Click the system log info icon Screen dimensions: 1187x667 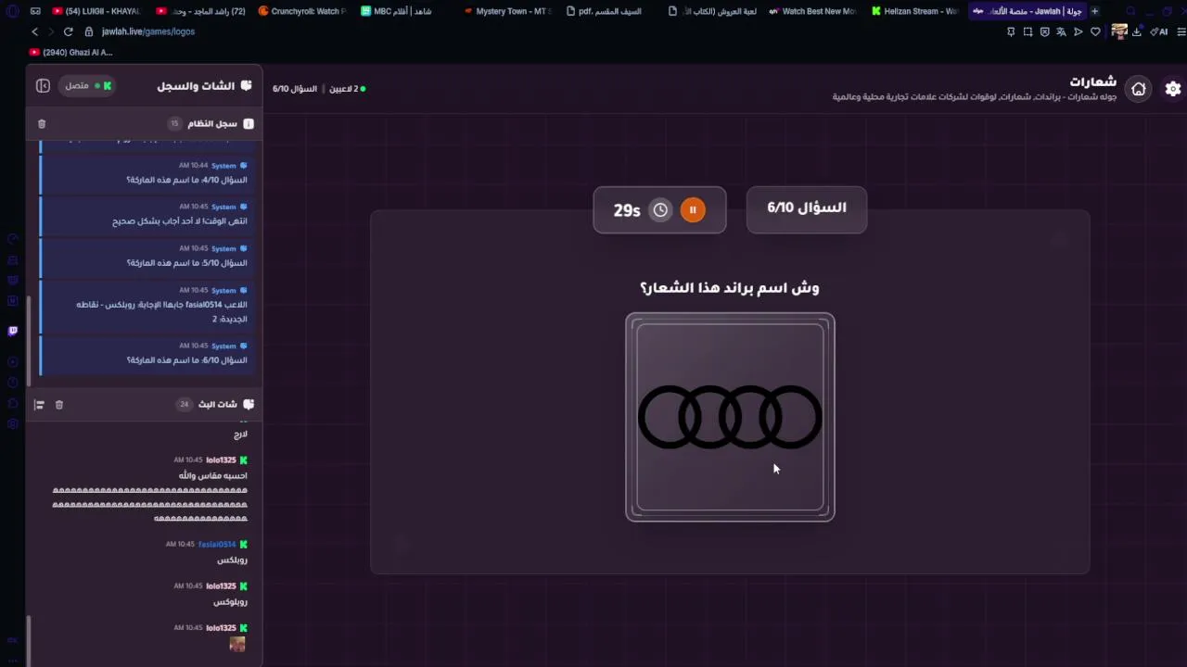pyautogui.click(x=249, y=123)
